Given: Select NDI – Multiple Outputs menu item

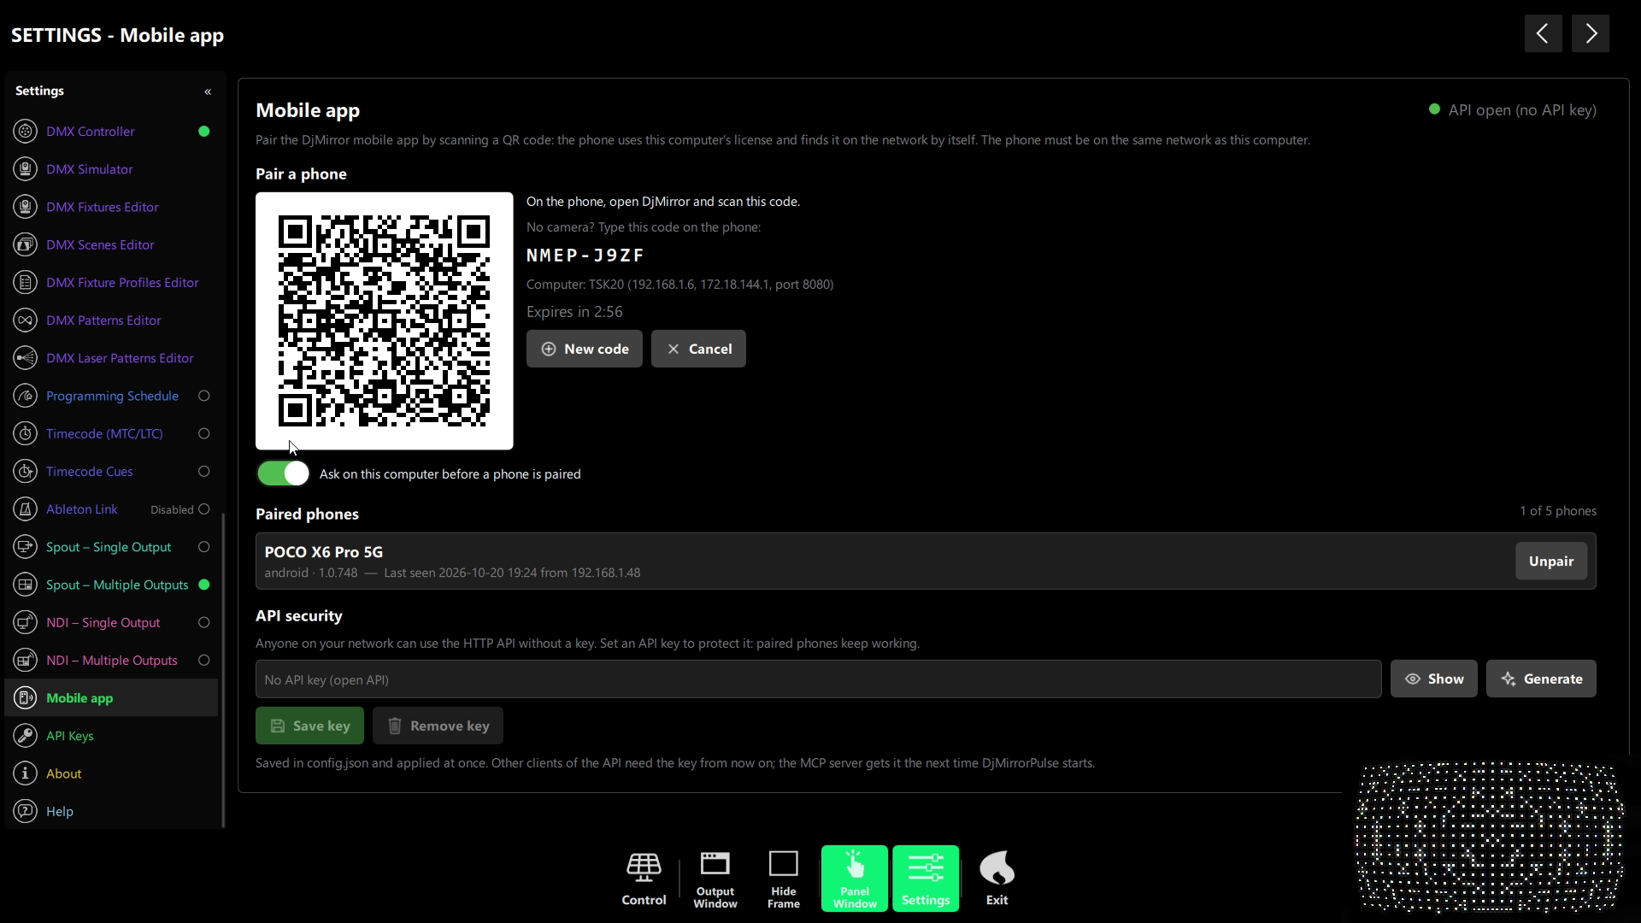Looking at the screenshot, I should pyautogui.click(x=111, y=660).
